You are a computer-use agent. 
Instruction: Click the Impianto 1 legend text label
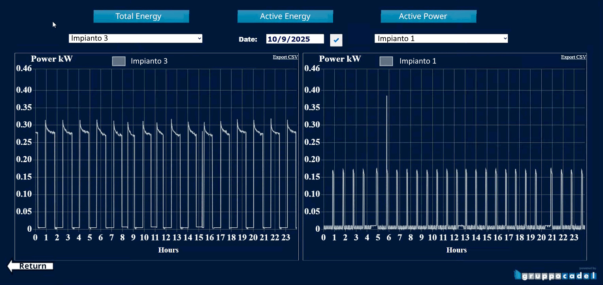tap(418, 61)
